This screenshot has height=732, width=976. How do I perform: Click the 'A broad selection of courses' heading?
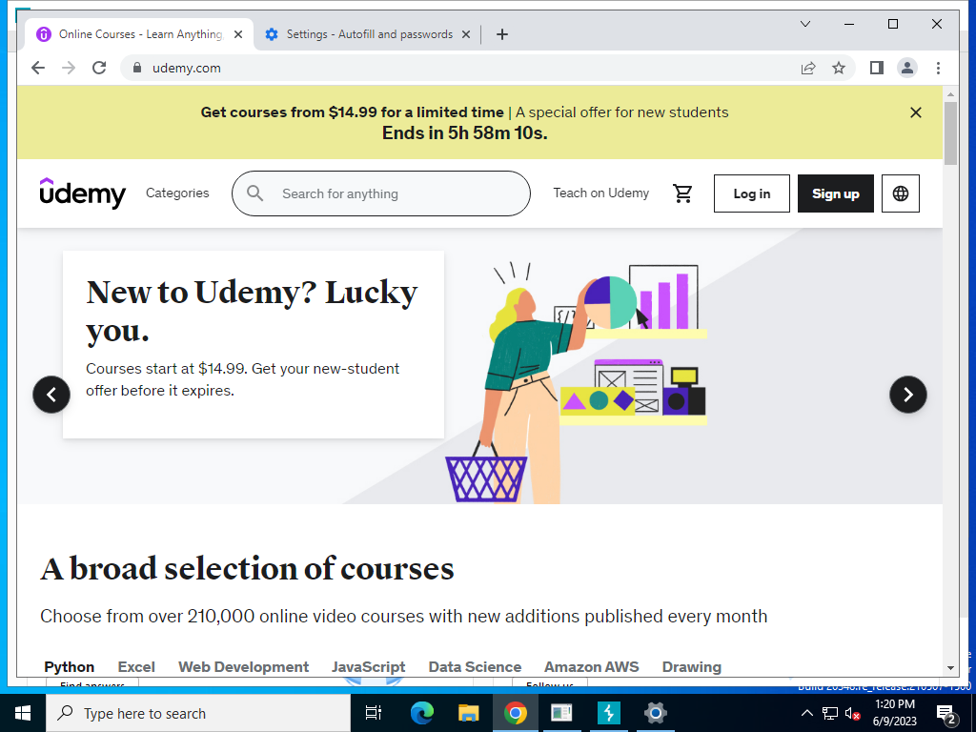tap(247, 568)
